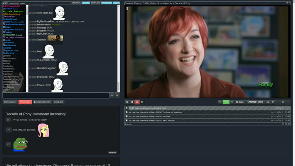Viewport: 295px width, 166px height.
Task: Toggle Fancy Mode on or off
Action: coord(25,102)
